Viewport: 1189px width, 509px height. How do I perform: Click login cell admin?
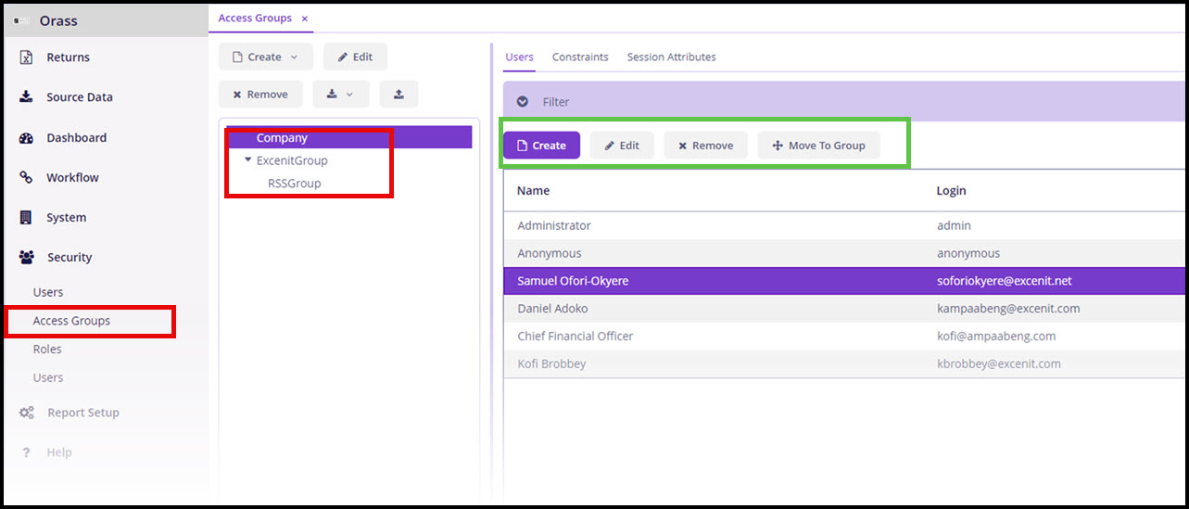(x=954, y=226)
